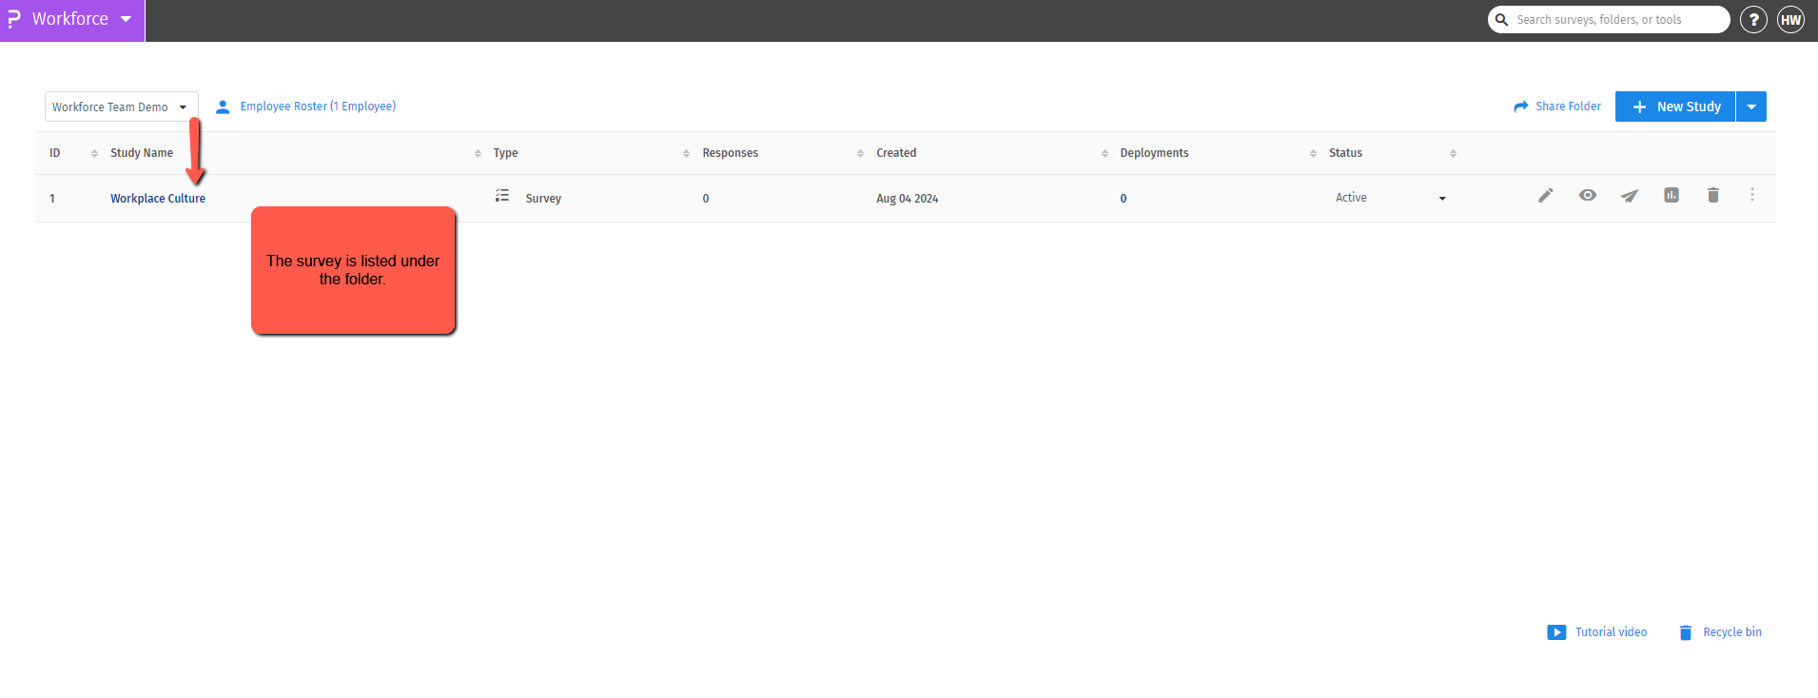Click the Tutorial video play icon
Screen dimensions: 1818x698
(1556, 632)
